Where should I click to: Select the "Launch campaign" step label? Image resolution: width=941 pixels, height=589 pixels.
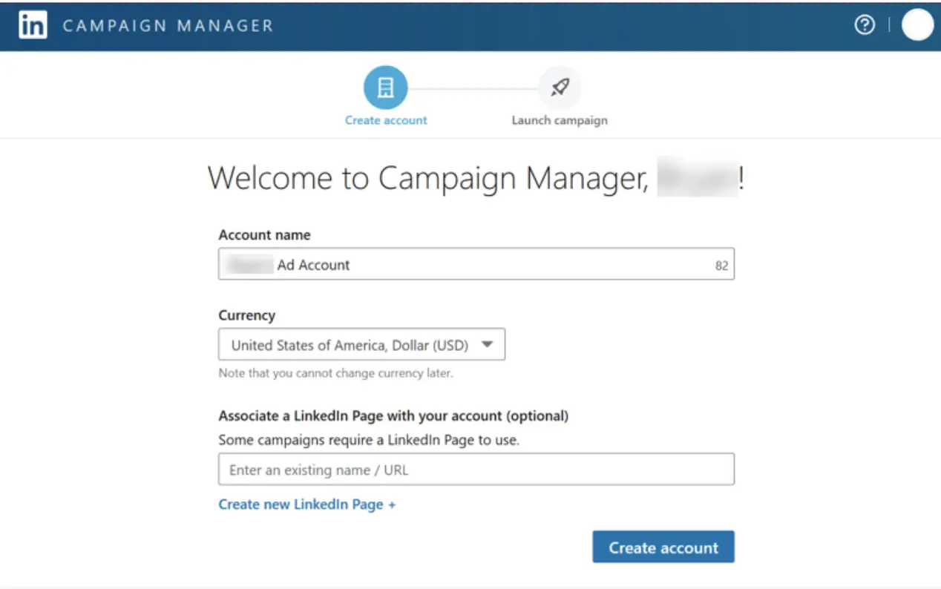coord(560,119)
